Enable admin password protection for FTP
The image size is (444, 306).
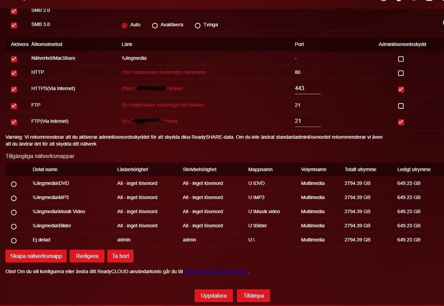point(401,106)
